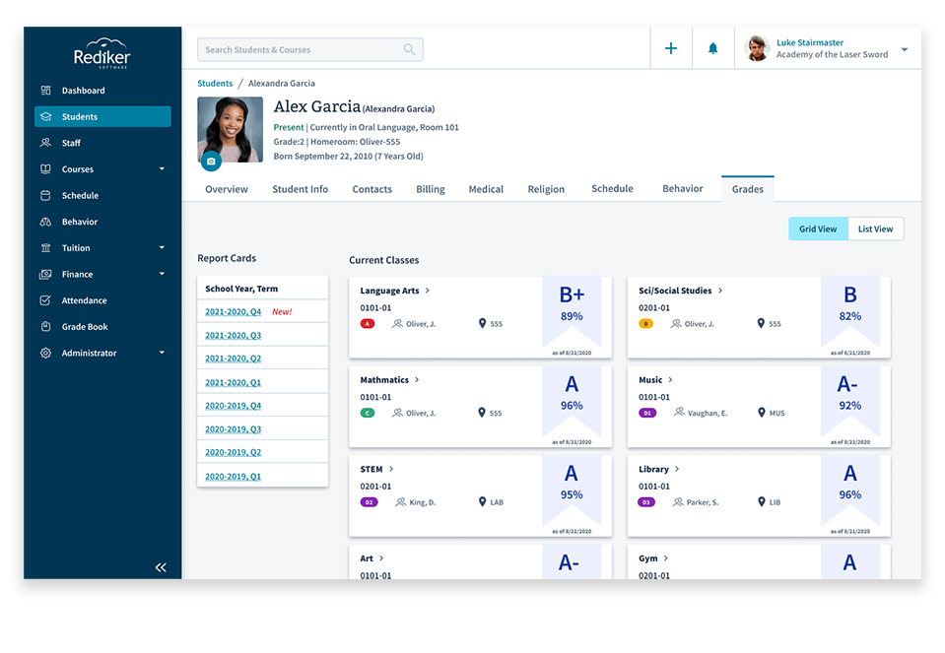Click the camera icon on student photo
Viewport: 945px width, 653px height.
pyautogui.click(x=211, y=162)
